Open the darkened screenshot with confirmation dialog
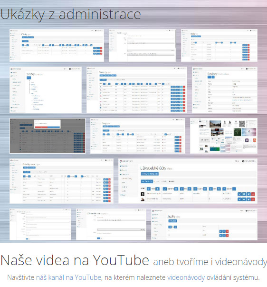Image resolution: width=267 pixels, height=287 pixels. pos(48,136)
